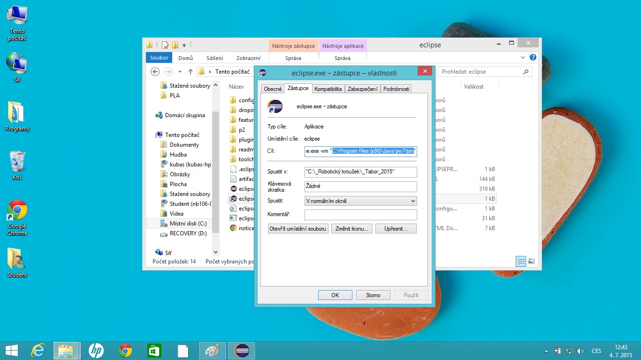Viewport: 641px width, 360px height.
Task: Open the Windows Store taskbar icon
Action: 154,350
